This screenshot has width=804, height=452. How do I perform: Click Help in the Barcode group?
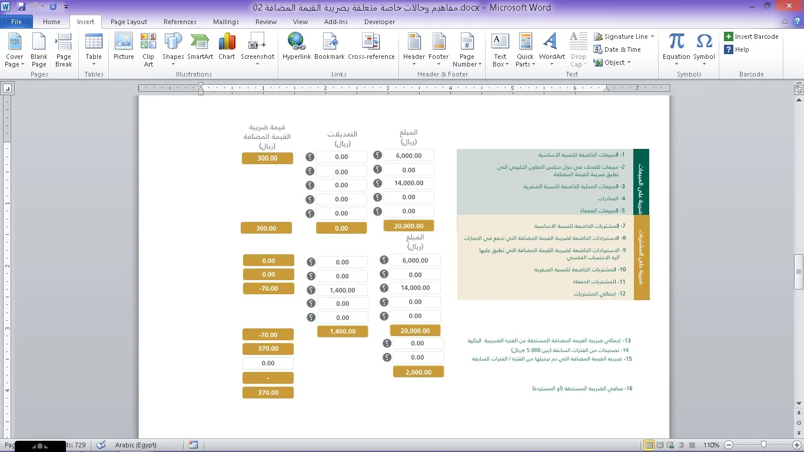click(737, 49)
